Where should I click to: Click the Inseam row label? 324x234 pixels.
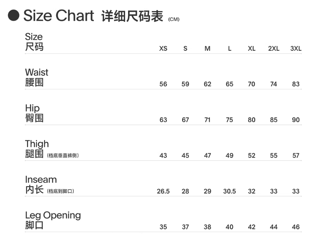[41, 185]
